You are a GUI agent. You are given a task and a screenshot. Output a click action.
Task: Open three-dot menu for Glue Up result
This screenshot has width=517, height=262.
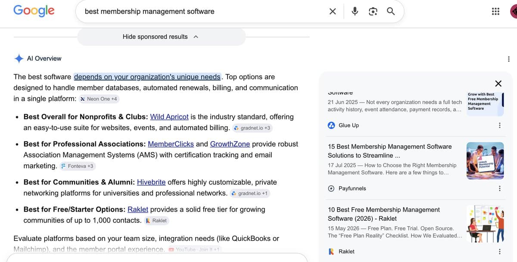500,125
